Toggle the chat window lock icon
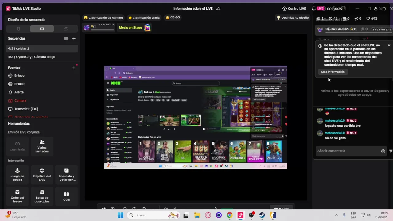Screen dimensions: 393x221 click(375, 9)
